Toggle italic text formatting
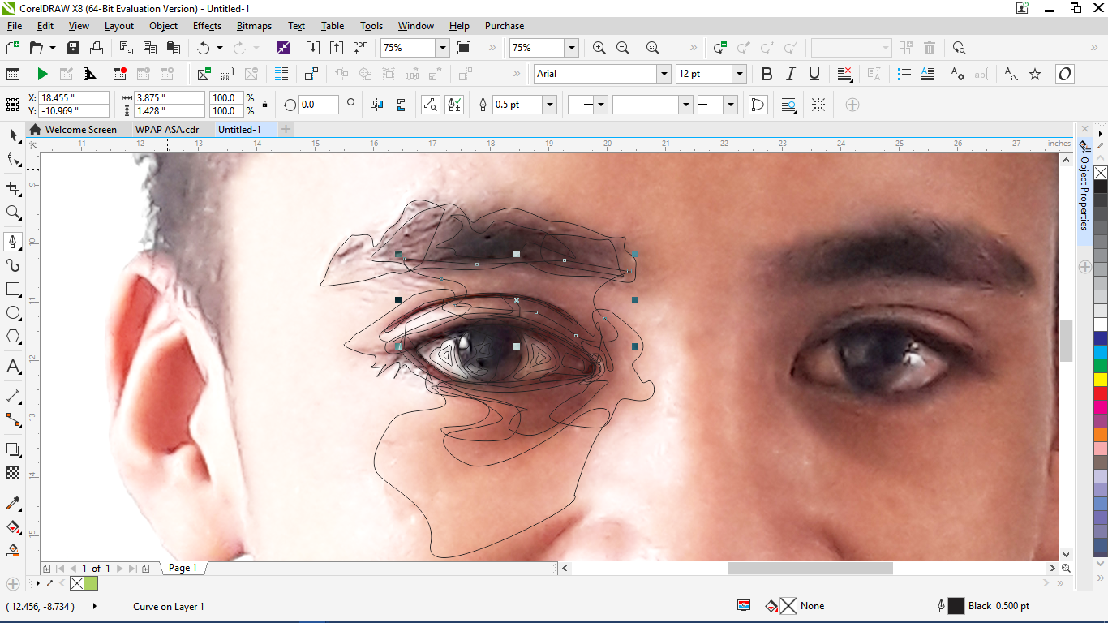The image size is (1108, 623). pyautogui.click(x=789, y=73)
